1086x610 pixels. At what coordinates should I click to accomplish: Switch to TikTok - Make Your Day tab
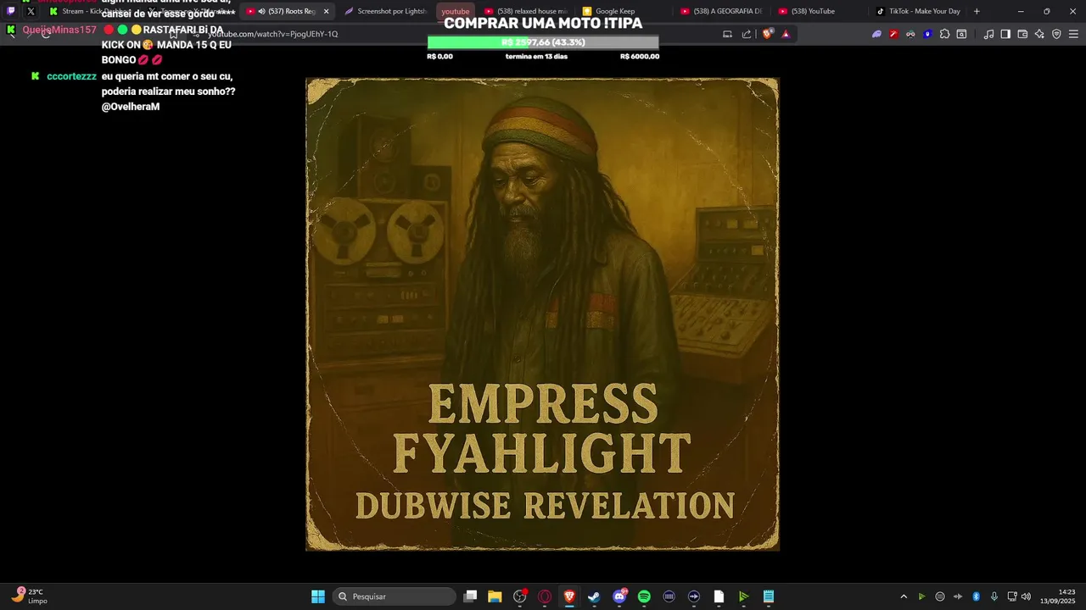918,11
